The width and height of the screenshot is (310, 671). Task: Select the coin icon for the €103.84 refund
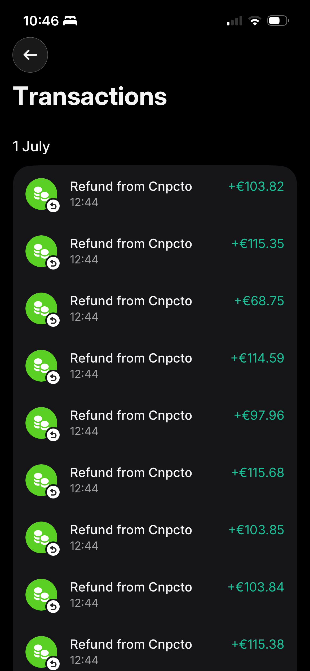coord(41,595)
